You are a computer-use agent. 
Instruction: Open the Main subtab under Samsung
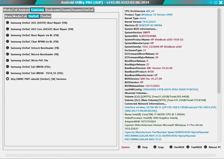point(8,16)
